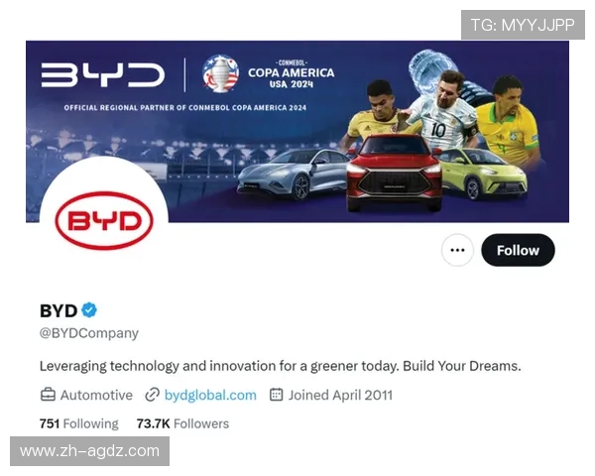Click the Automotive category label

point(96,395)
